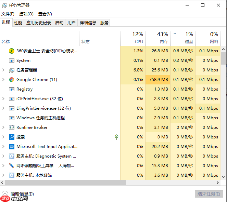Switch to the 启动 tab

point(59,23)
